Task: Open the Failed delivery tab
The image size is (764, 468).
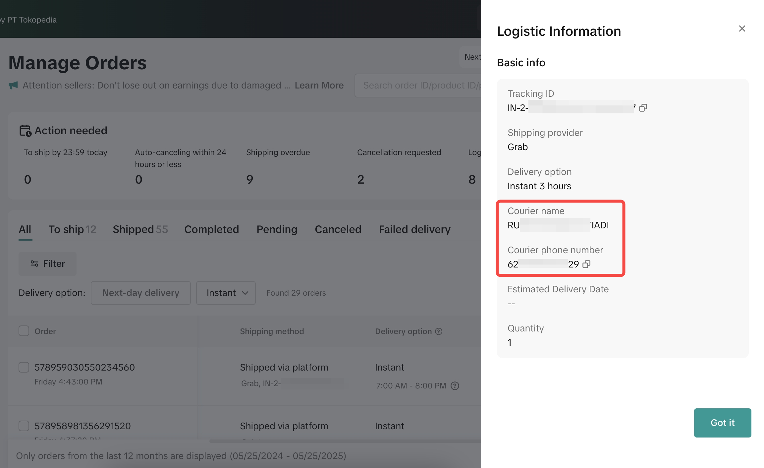Action: tap(414, 229)
